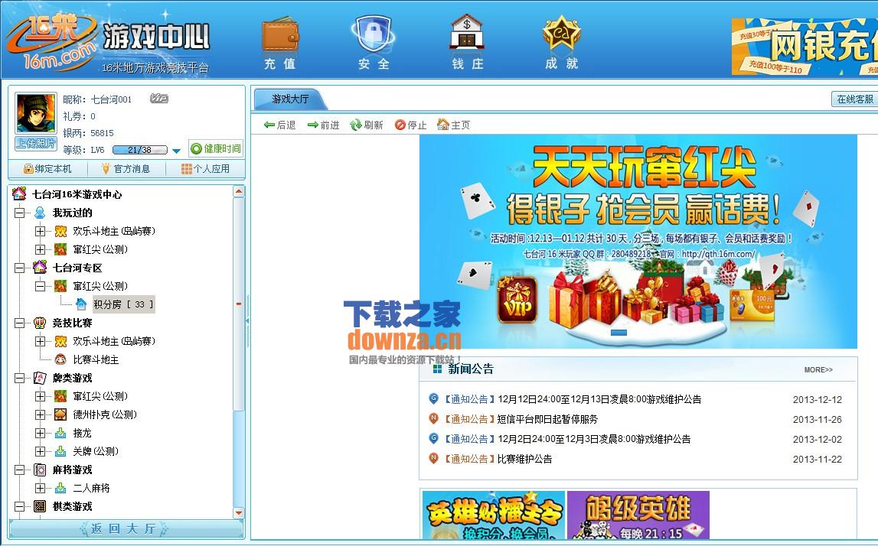Click 绑定本机 lock button
Screen dimensions: 878x546
tap(47, 169)
